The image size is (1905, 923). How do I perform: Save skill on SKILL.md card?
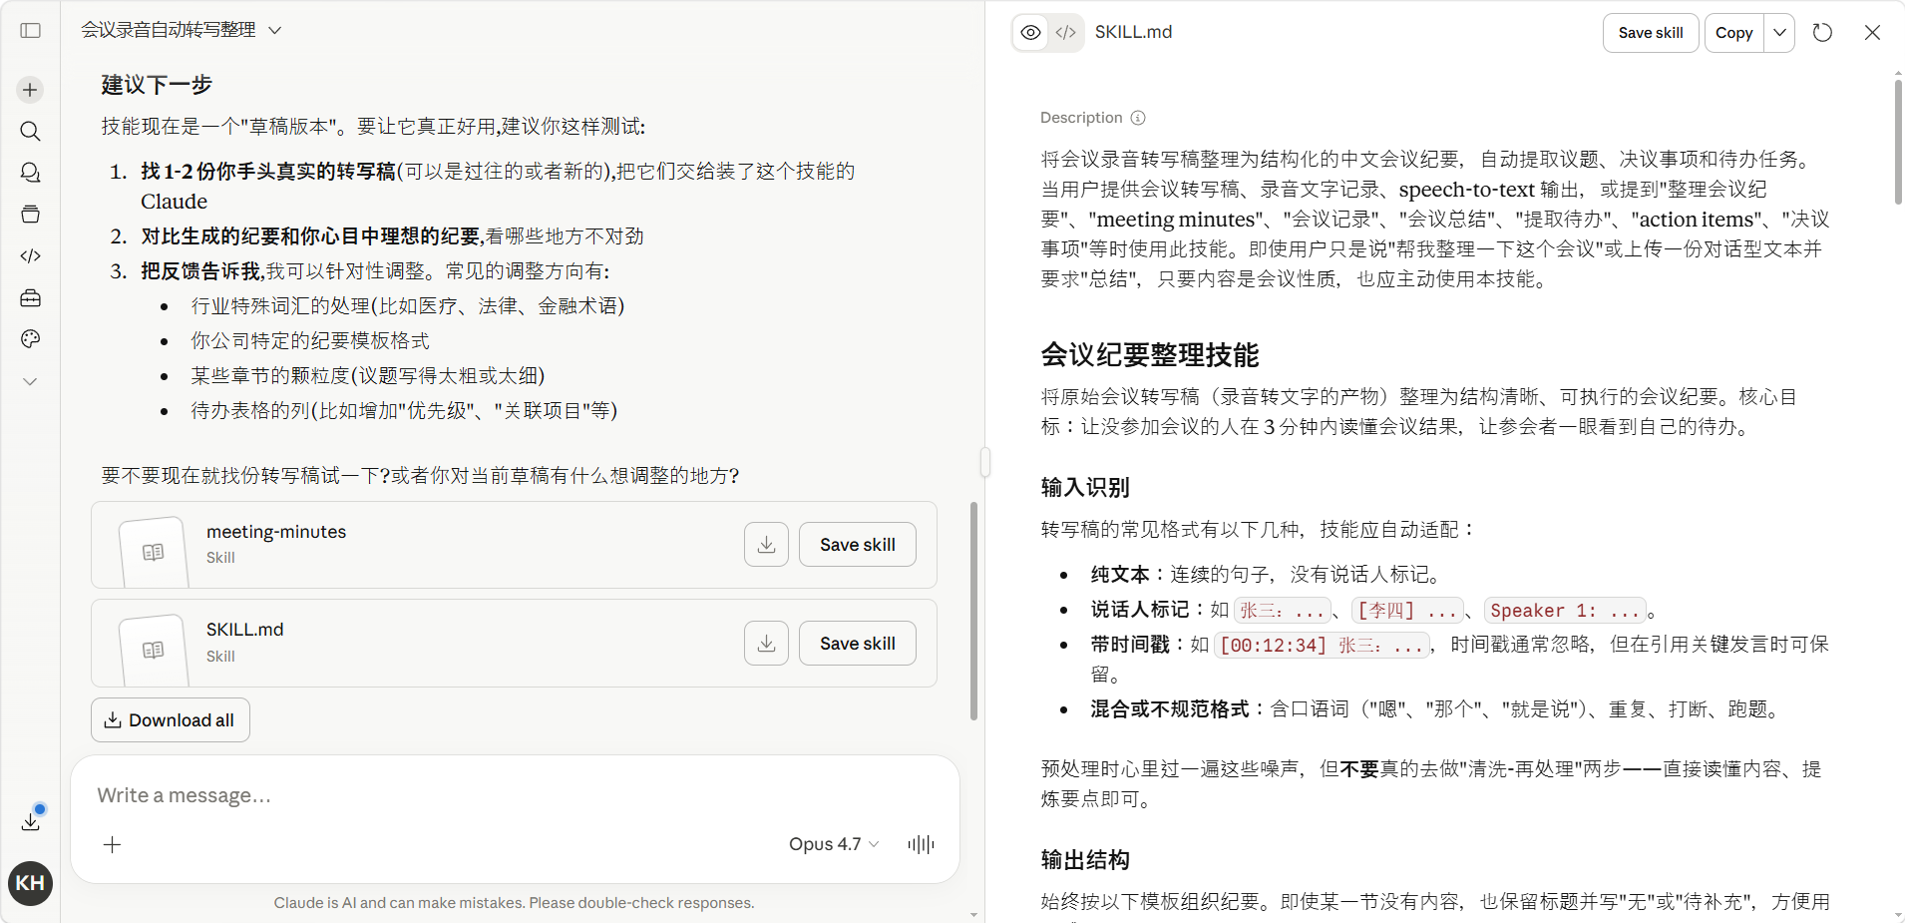(x=858, y=644)
